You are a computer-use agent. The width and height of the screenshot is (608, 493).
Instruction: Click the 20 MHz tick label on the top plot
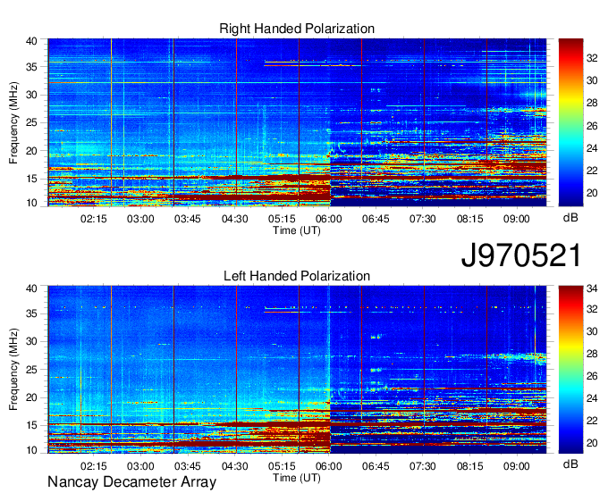(x=31, y=151)
